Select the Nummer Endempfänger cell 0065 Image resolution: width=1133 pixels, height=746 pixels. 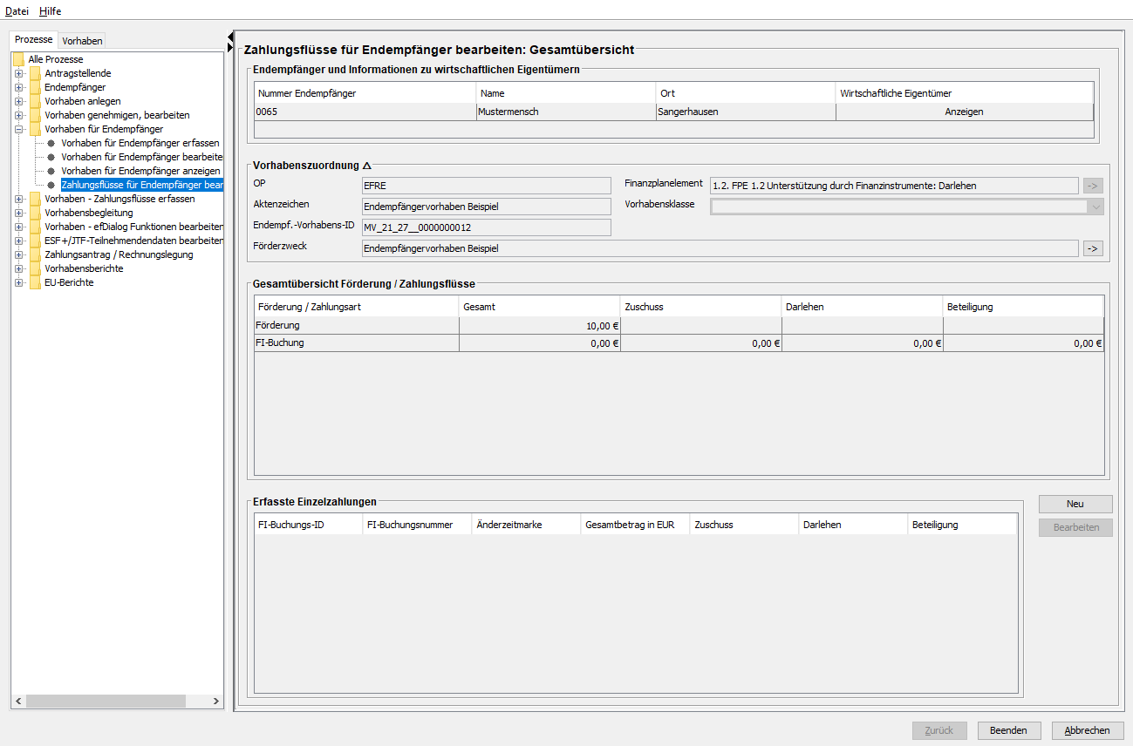365,112
